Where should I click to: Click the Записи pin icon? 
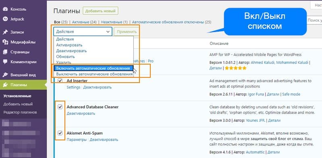pos(5,32)
